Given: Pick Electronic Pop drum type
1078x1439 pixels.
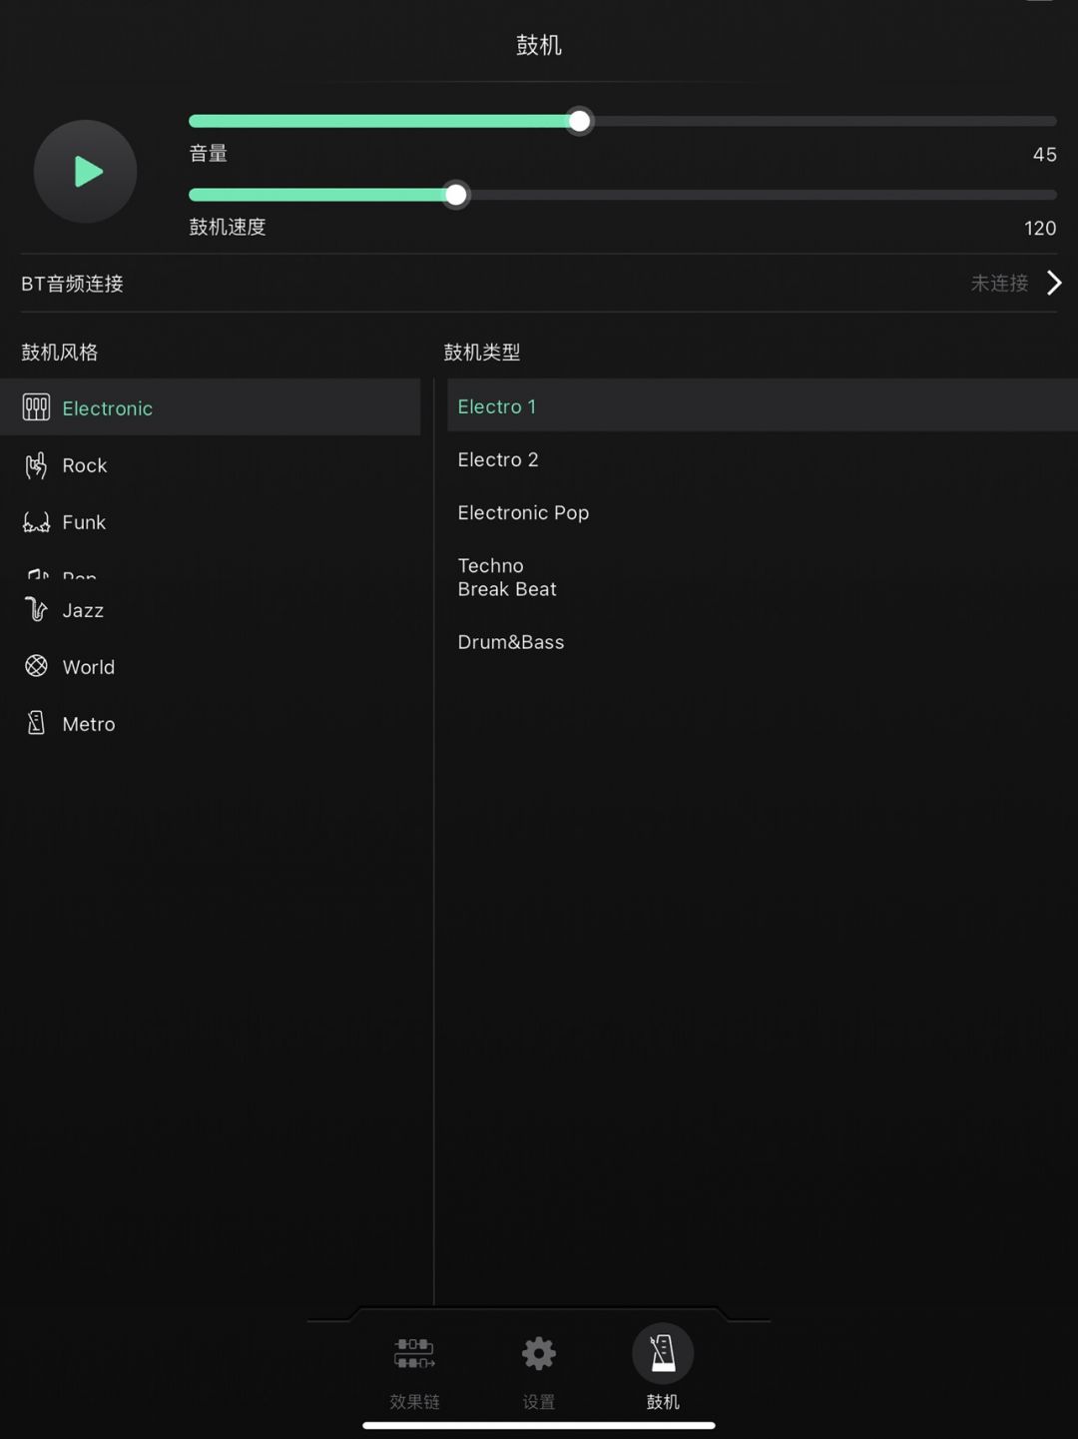Looking at the screenshot, I should click(x=523, y=512).
